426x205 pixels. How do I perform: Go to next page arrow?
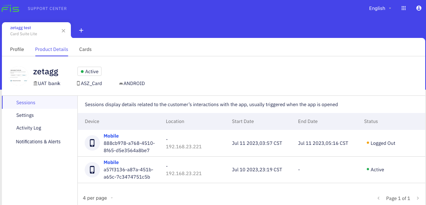coord(418,198)
